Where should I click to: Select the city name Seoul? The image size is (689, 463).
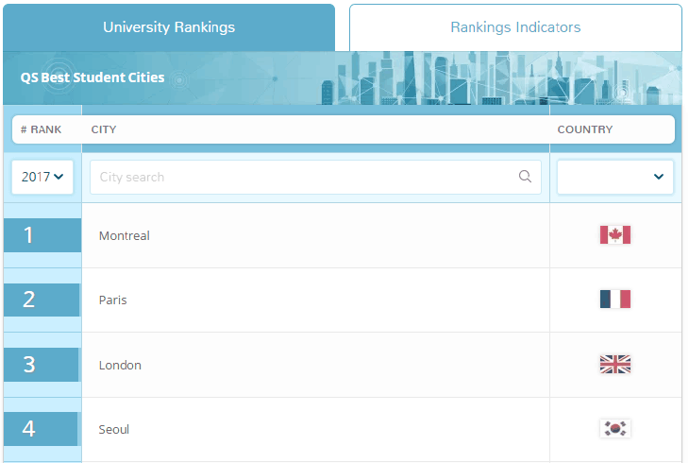[114, 430]
